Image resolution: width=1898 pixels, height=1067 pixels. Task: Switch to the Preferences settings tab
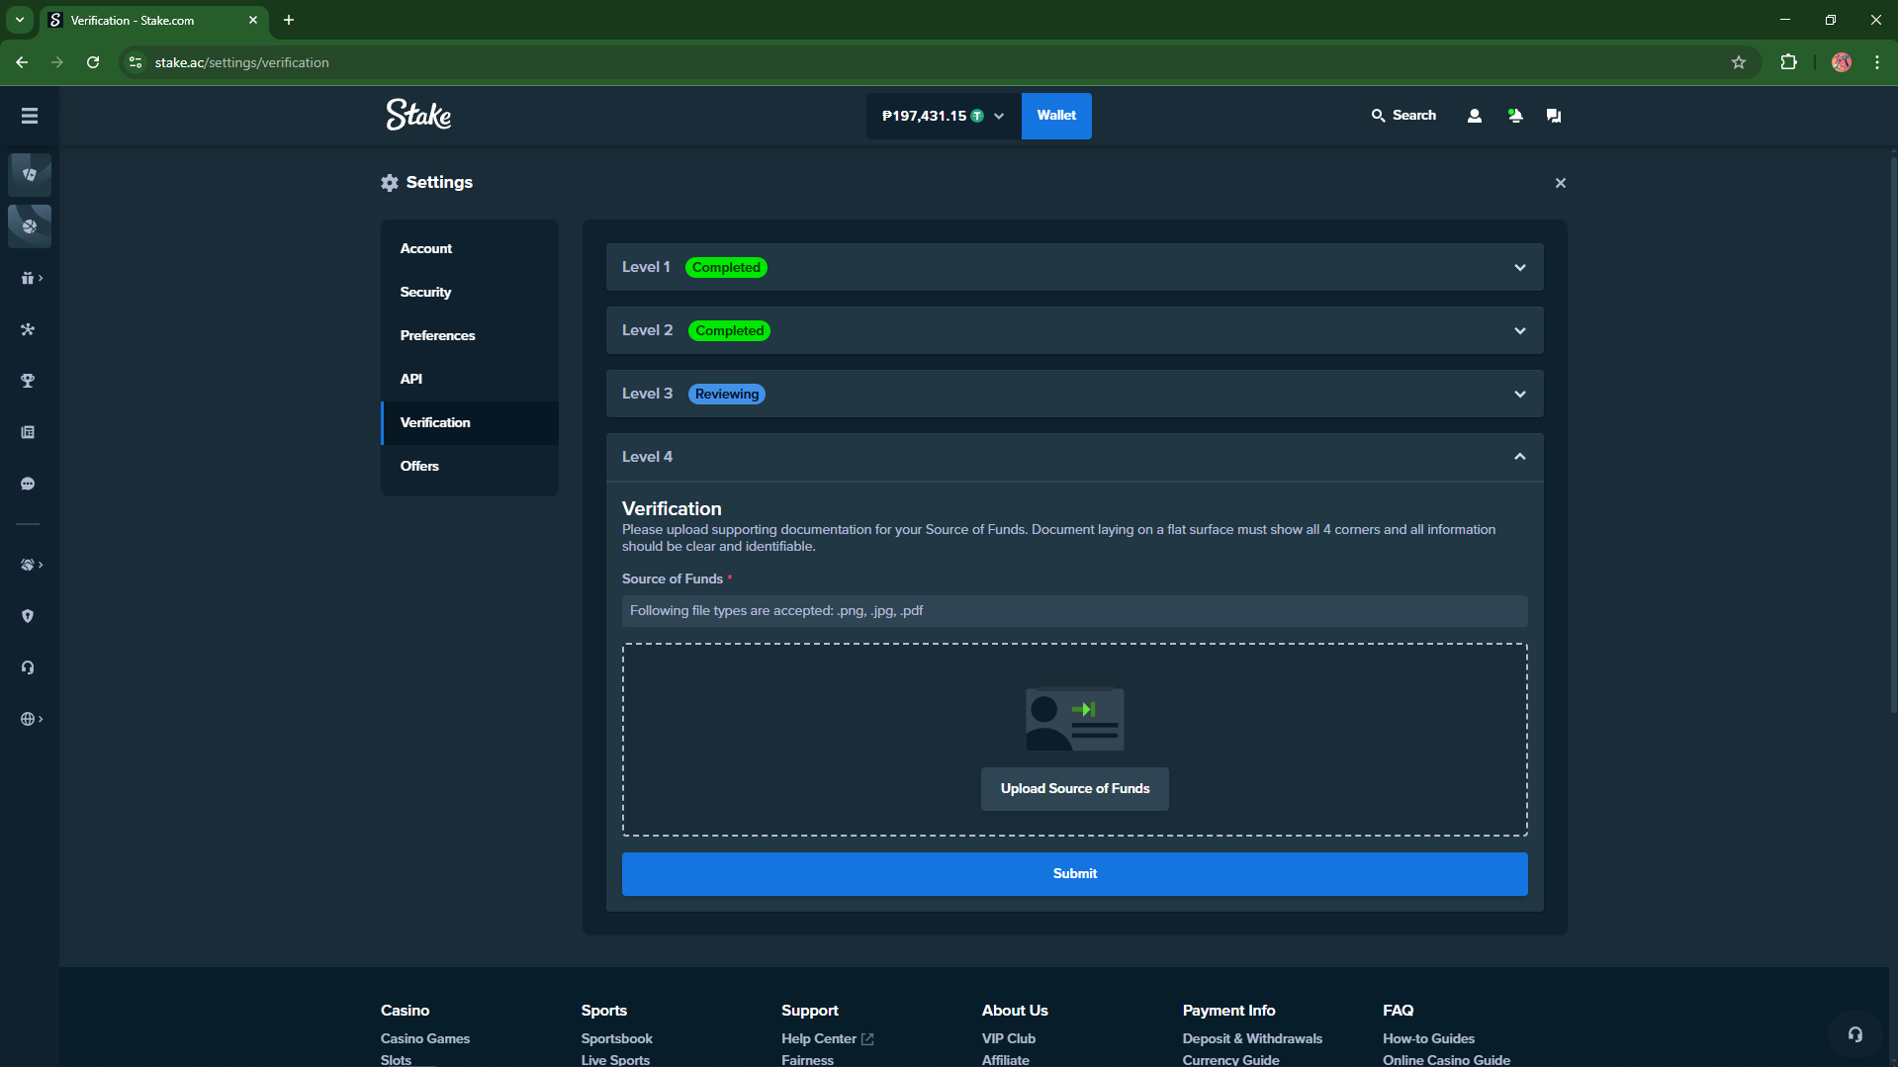[437, 335]
